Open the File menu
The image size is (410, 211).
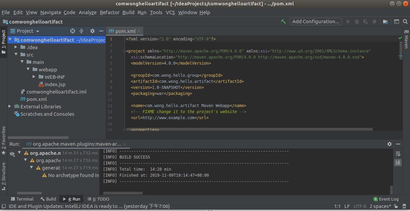pos(6,12)
